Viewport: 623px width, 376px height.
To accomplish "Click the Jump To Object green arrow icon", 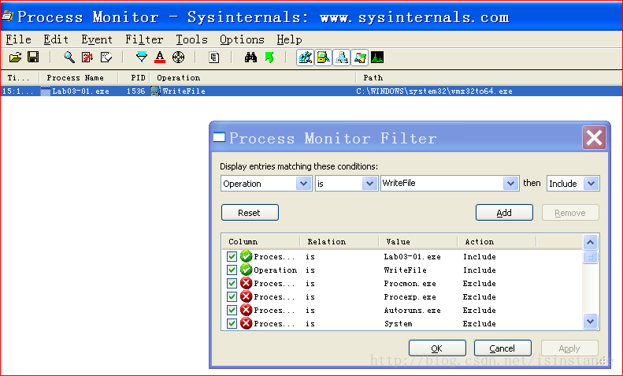I will pyautogui.click(x=270, y=58).
